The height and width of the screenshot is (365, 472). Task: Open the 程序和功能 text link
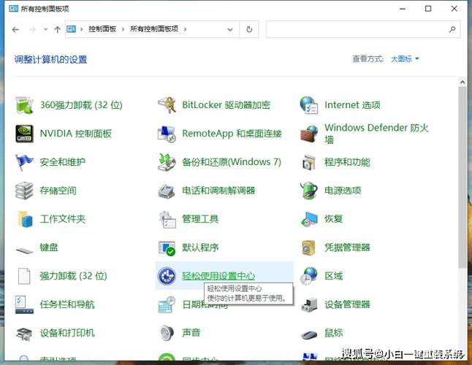coord(347,162)
